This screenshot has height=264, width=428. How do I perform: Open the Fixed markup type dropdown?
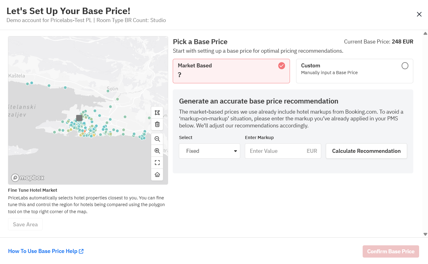[x=210, y=151]
